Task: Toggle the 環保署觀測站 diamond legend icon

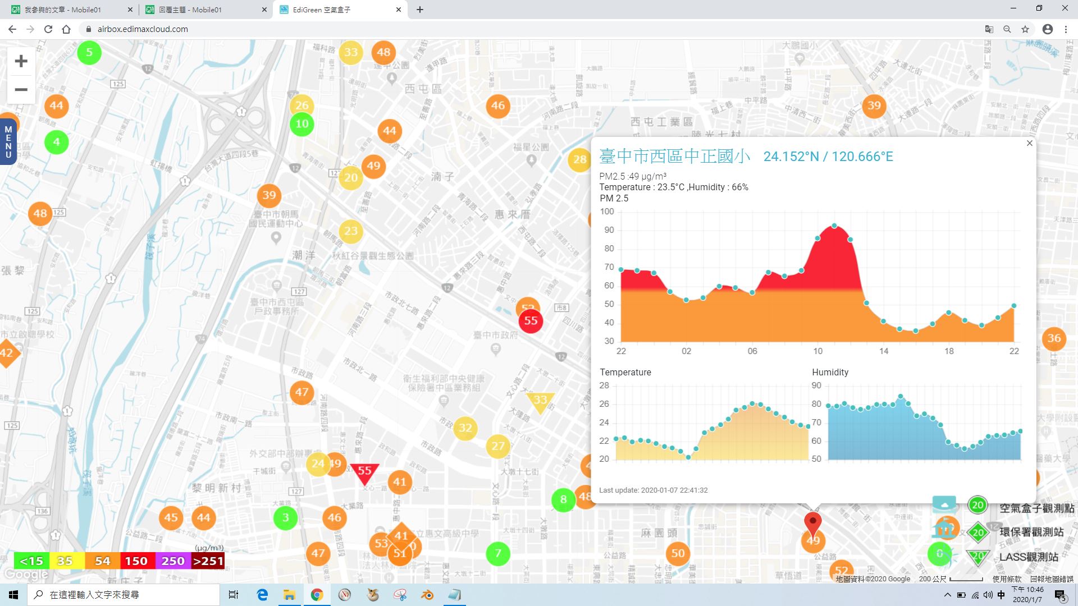Action: 977,532
